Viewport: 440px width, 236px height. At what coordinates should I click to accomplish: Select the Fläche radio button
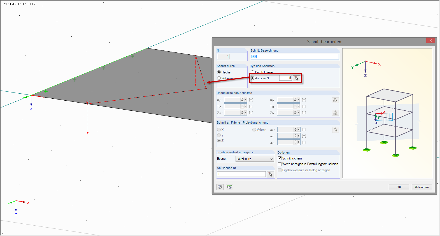point(219,72)
